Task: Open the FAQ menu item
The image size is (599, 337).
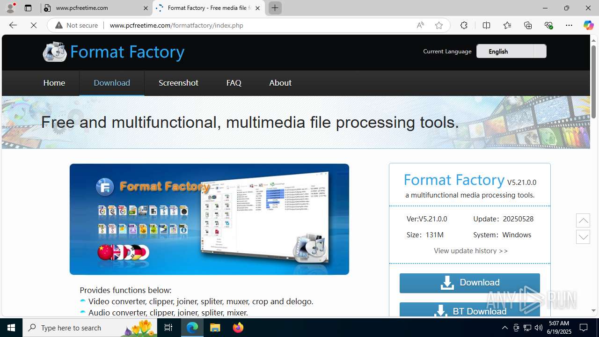Action: point(234,83)
